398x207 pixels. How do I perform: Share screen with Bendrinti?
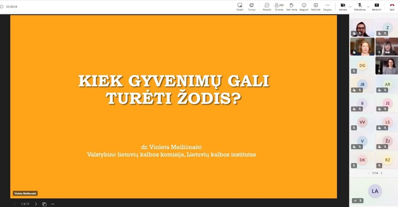click(376, 7)
